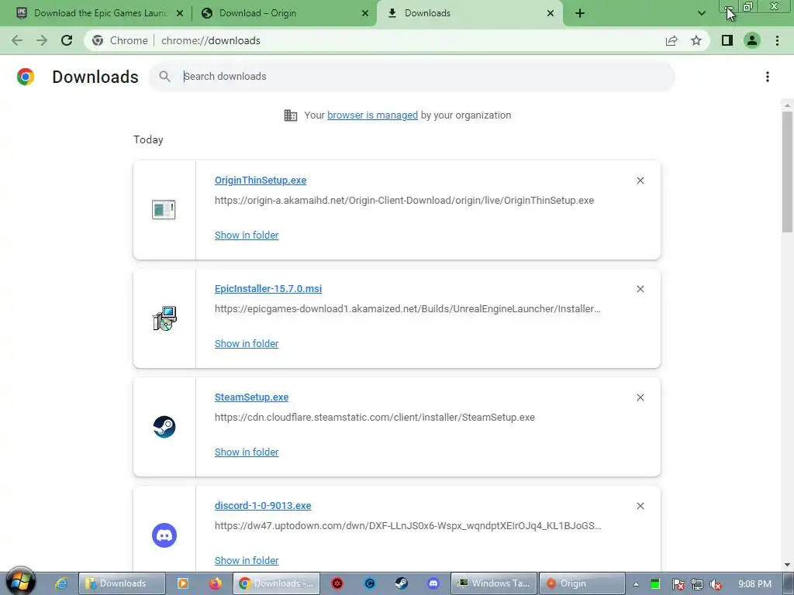
Task: Open the discord-1-0-9013.exe file link
Action: [x=263, y=506]
